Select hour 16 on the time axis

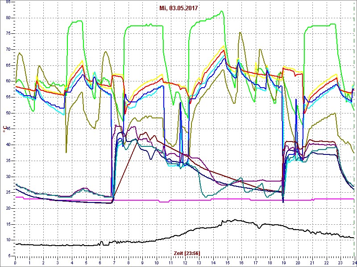point(241,263)
